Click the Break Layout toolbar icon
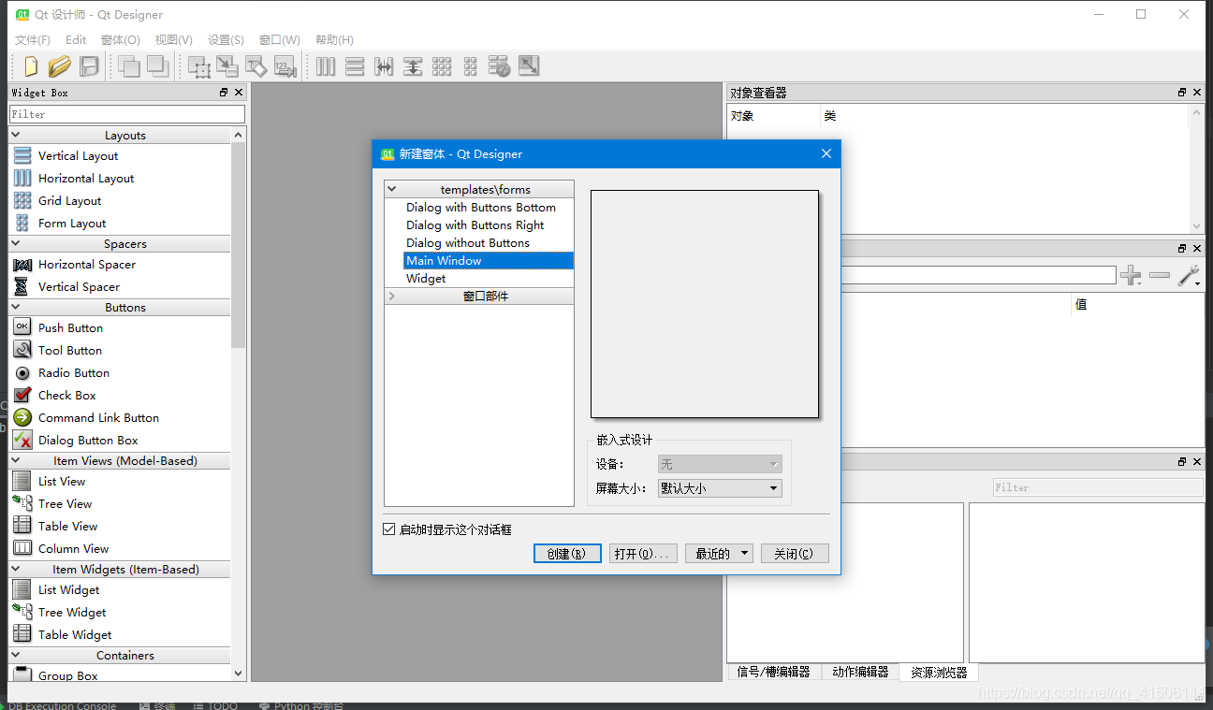 click(x=500, y=66)
